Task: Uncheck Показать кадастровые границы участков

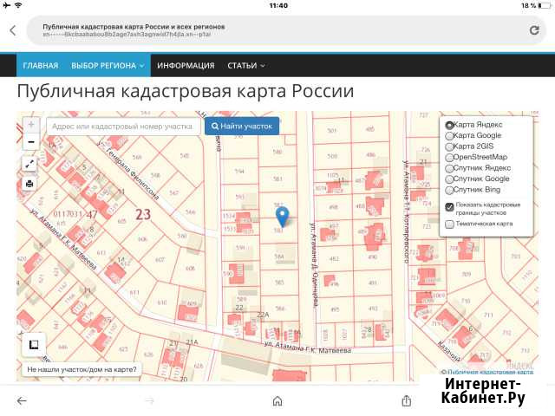Action: (449, 207)
